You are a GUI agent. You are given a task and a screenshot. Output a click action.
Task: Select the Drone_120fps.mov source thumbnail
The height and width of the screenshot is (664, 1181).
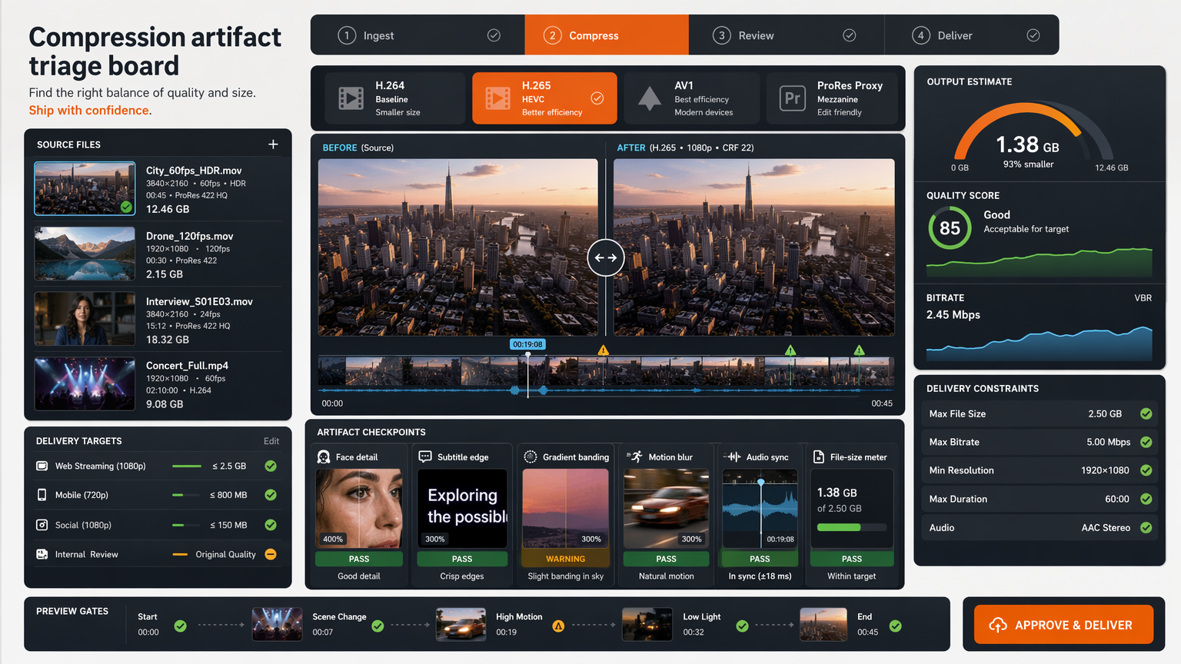[x=85, y=254]
